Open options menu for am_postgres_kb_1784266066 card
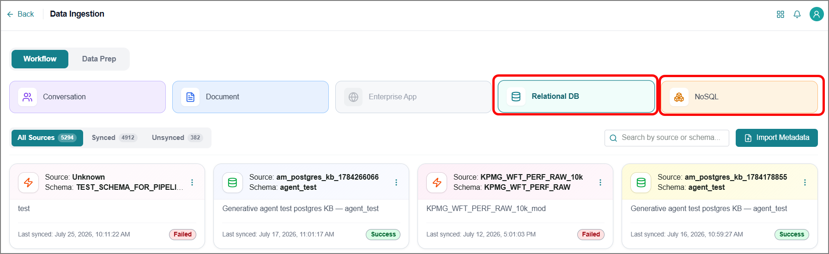The width and height of the screenshot is (829, 254). point(396,182)
